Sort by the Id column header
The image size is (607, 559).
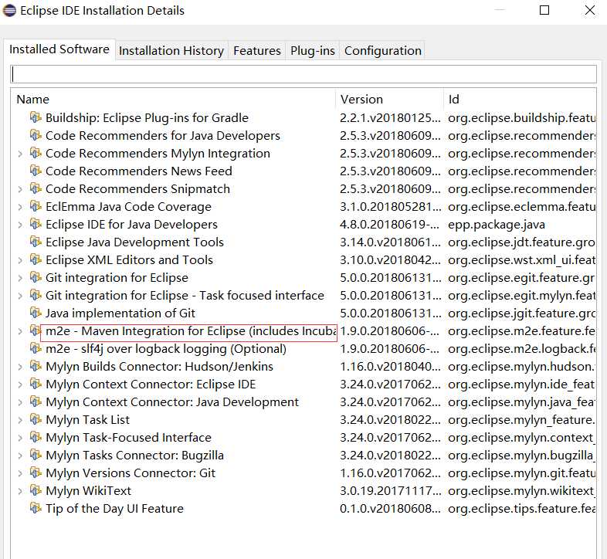tap(521, 100)
